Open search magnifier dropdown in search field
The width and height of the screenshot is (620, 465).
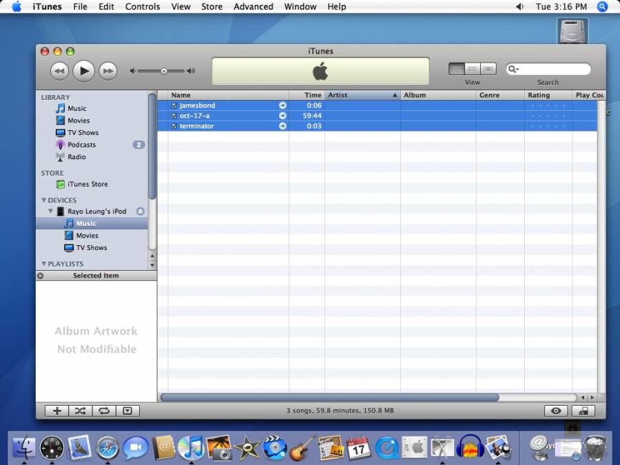[x=513, y=69]
